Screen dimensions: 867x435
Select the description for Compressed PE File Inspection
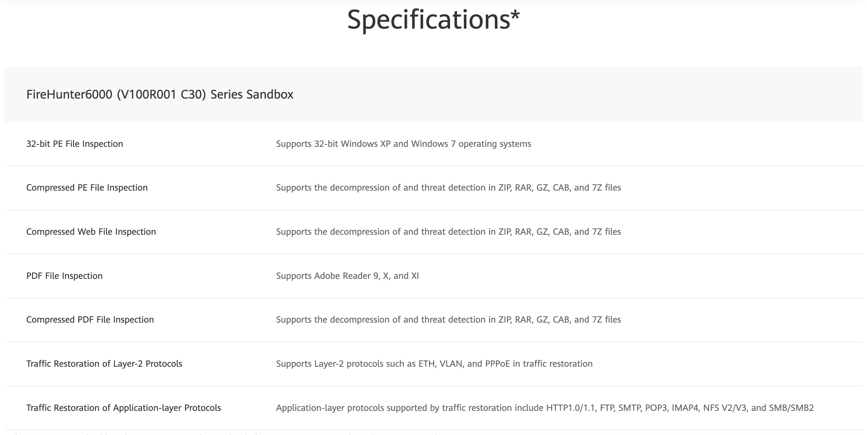[448, 188]
